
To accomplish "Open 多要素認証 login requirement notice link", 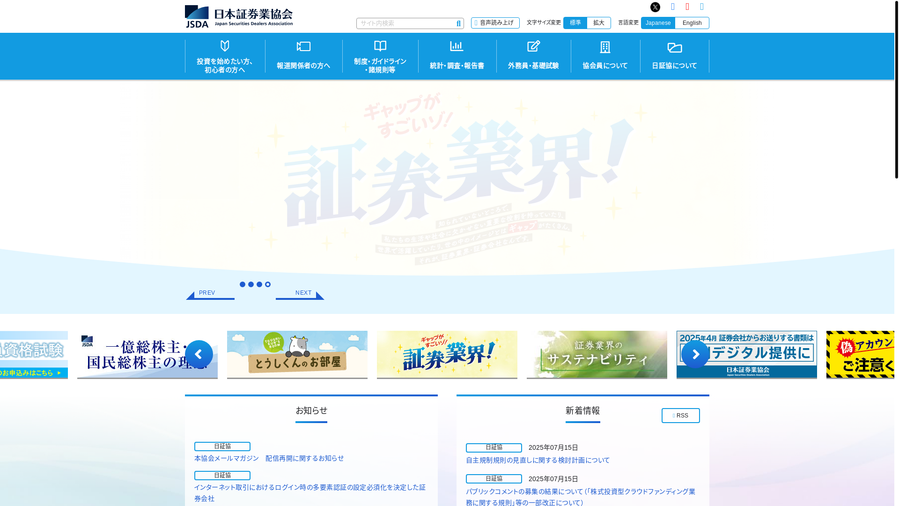I will [310, 493].
